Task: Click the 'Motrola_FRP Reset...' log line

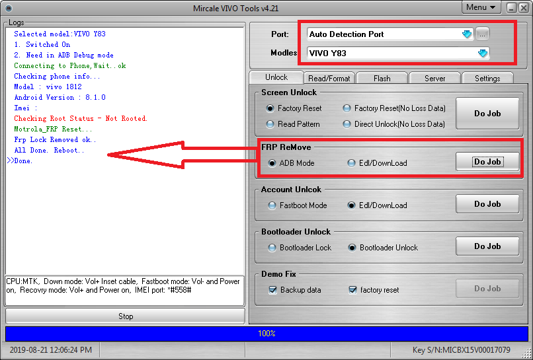Action: pos(53,129)
